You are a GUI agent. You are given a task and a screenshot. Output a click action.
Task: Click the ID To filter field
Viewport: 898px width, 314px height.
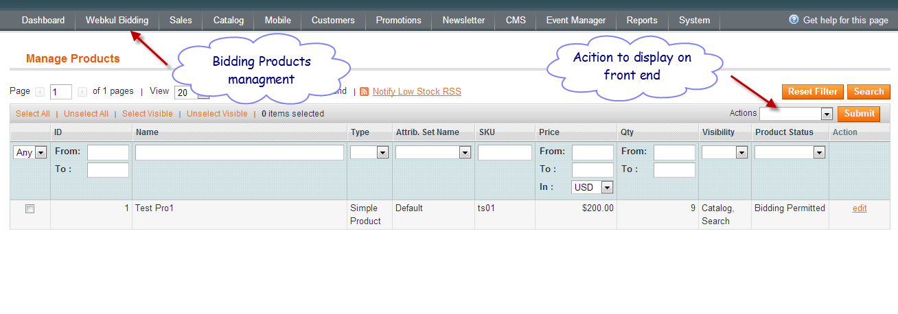108,169
